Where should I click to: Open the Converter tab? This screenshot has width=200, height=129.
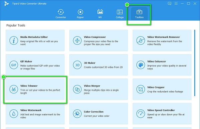coord(61,14)
